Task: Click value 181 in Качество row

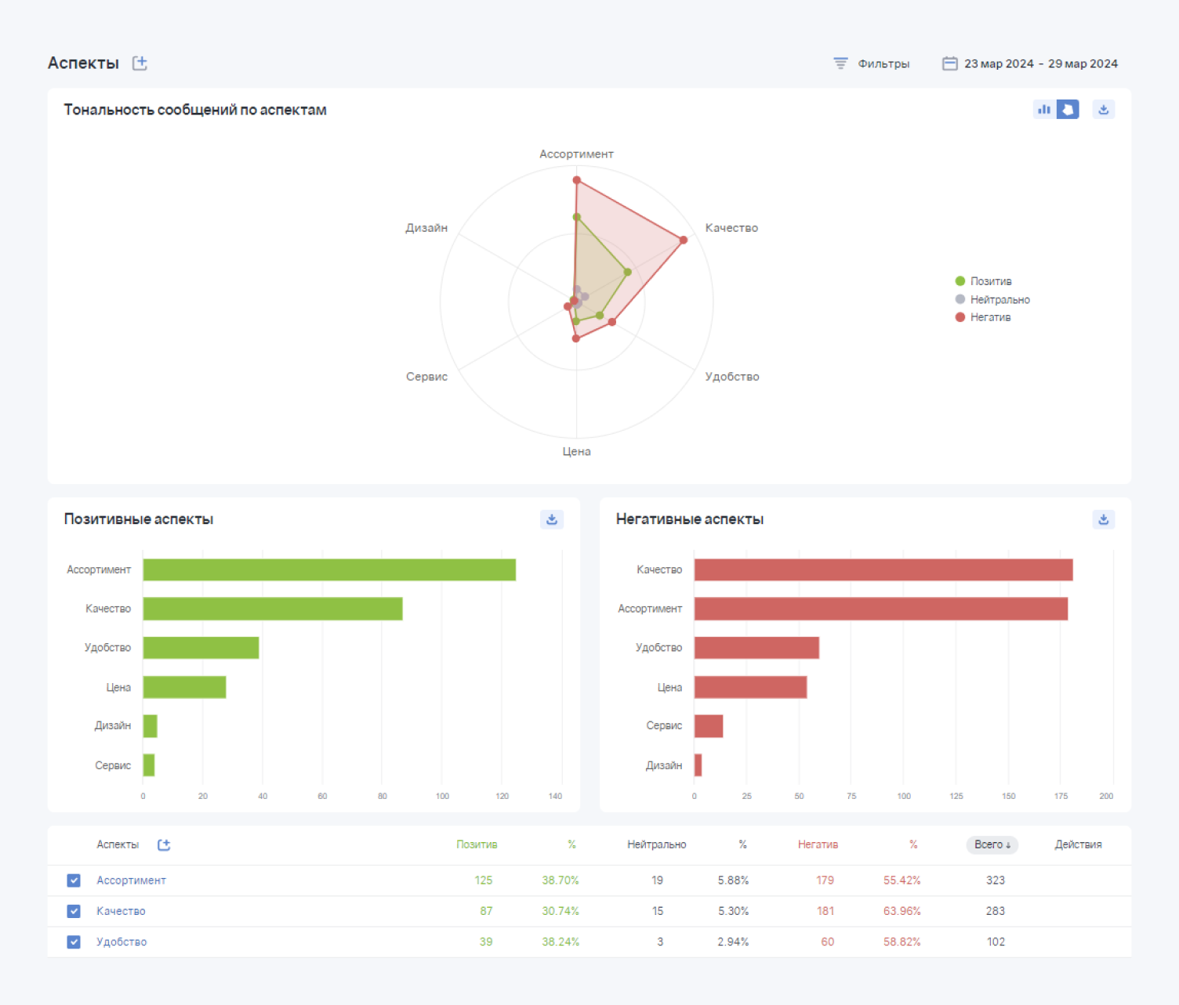Action: (825, 911)
